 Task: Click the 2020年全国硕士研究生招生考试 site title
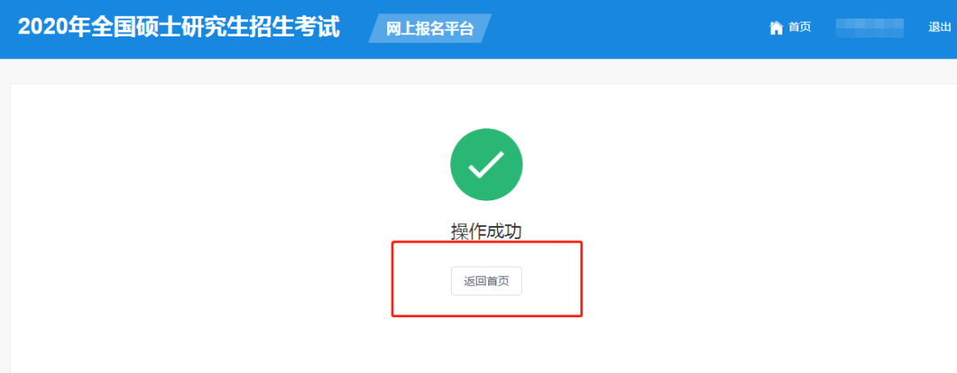(x=179, y=27)
